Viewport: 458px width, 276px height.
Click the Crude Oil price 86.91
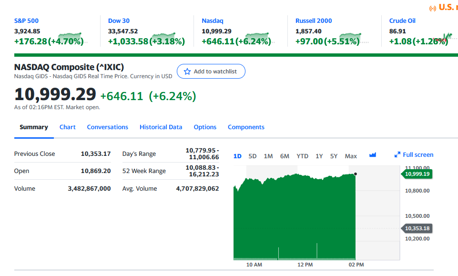[x=397, y=31]
